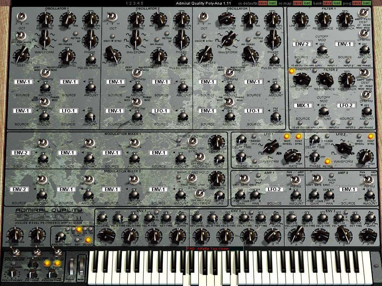Viewport: 382px width, 286px height.
Task: Select number 4 in the top bar
Action: tap(138, 3)
